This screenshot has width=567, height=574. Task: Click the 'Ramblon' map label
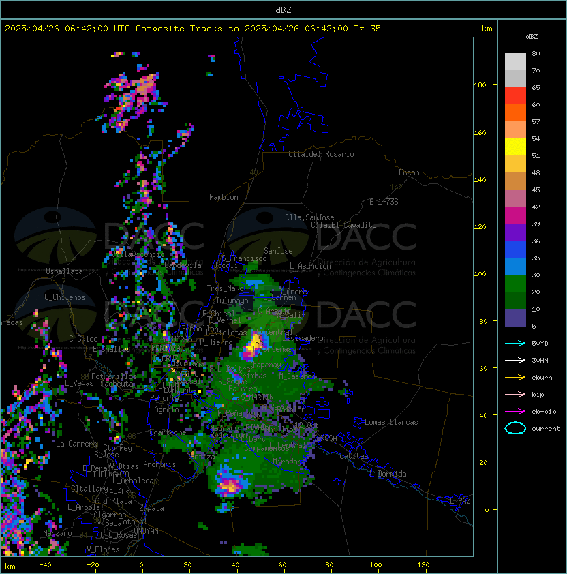tap(224, 197)
